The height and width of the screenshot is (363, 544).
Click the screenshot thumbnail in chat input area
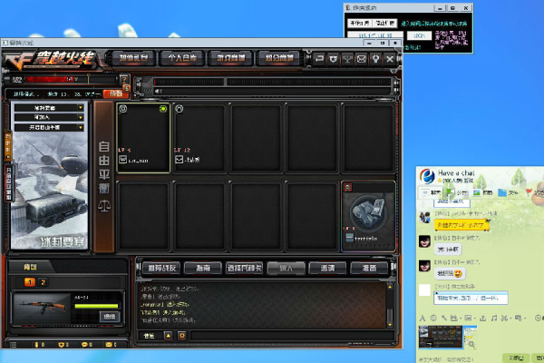(441, 337)
